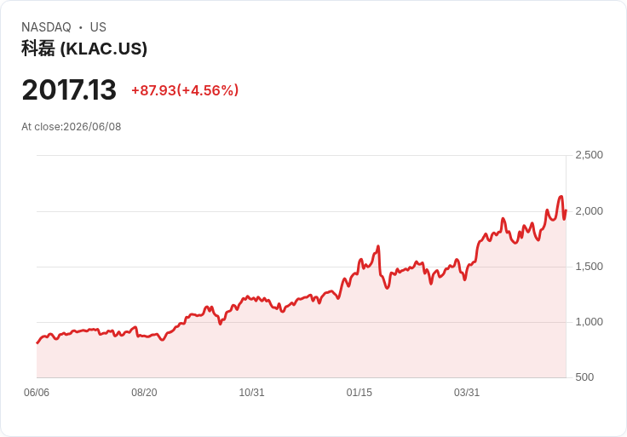
Task: Click the 1,000 price axis label
Action: coord(589,322)
